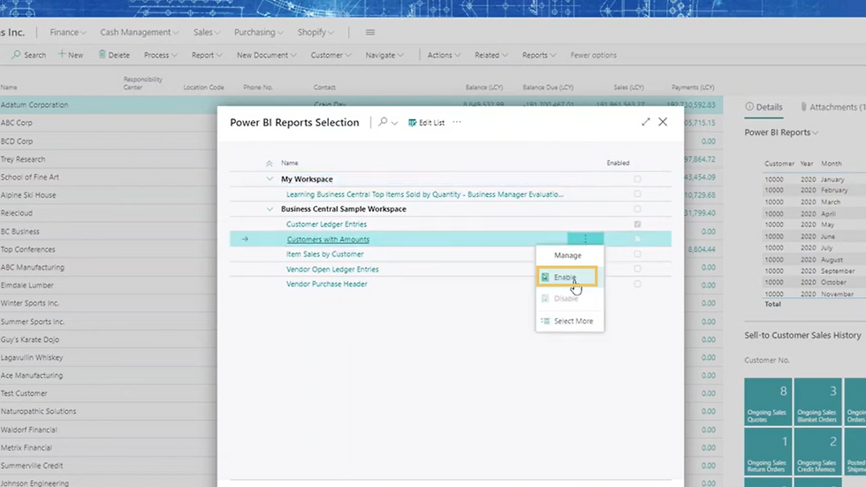Select the Alpine Ski House customer
Image resolution: width=866 pixels, height=487 pixels.
tap(28, 195)
